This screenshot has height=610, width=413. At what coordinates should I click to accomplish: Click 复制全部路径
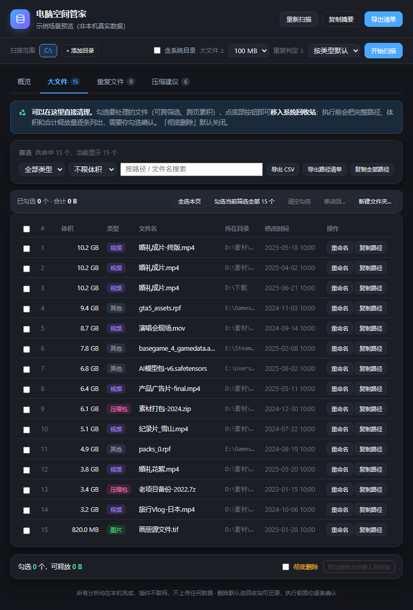[372, 169]
